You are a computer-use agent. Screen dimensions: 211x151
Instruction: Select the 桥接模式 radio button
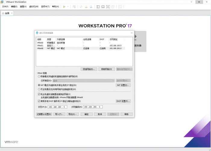tap(39, 76)
